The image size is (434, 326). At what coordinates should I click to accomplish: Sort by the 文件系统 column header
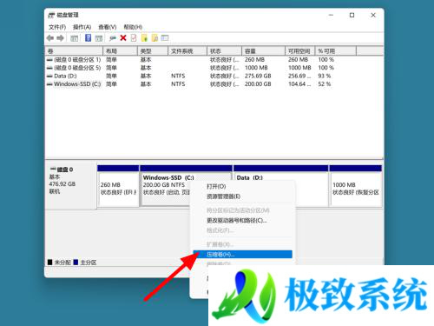187,51
